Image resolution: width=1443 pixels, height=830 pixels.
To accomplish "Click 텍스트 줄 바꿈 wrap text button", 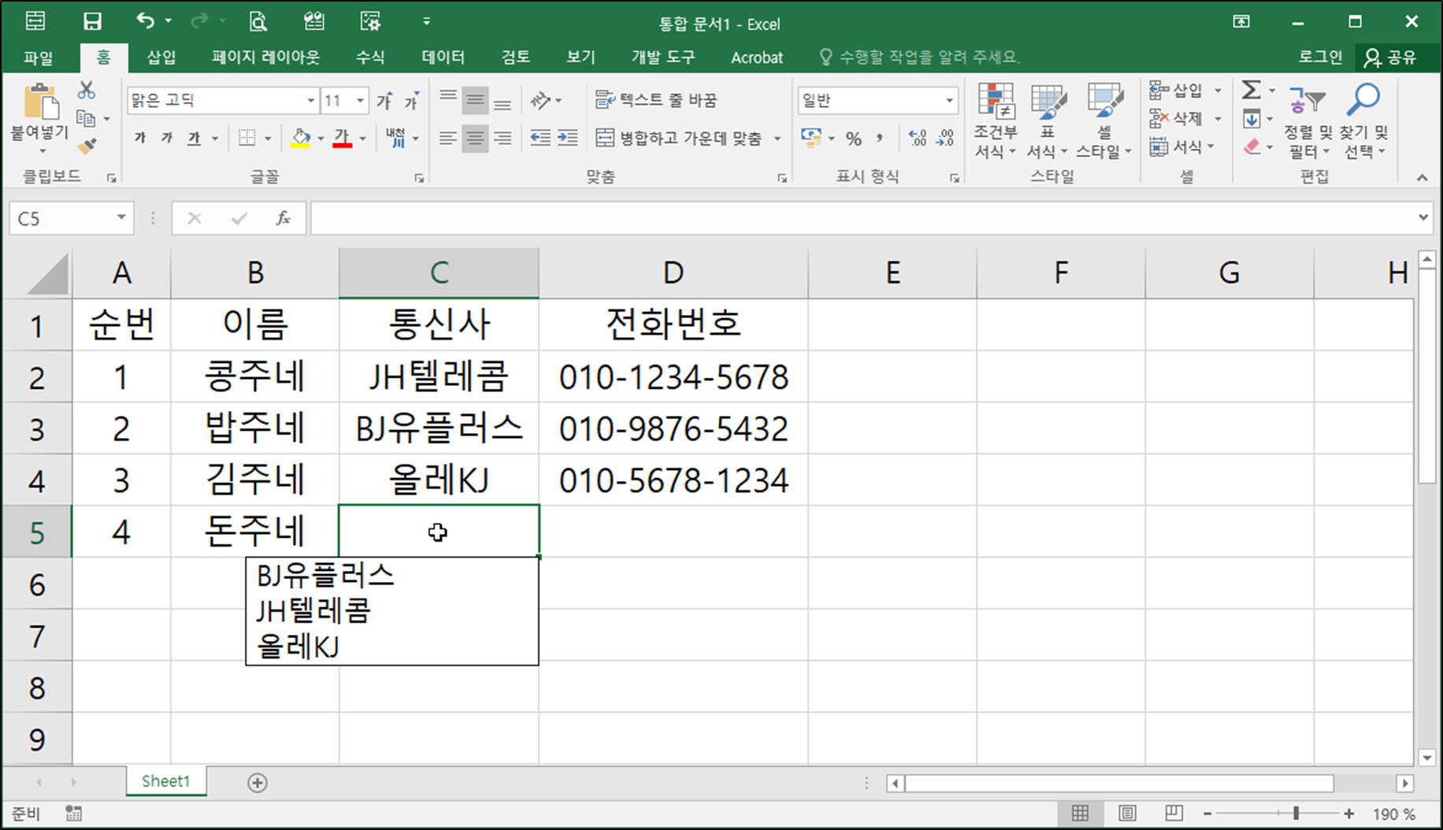I will pos(656,100).
